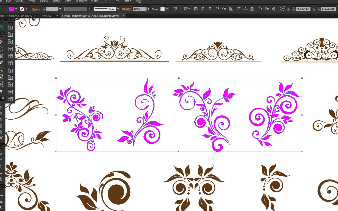Open the graphic Style dropdown

[167, 9]
